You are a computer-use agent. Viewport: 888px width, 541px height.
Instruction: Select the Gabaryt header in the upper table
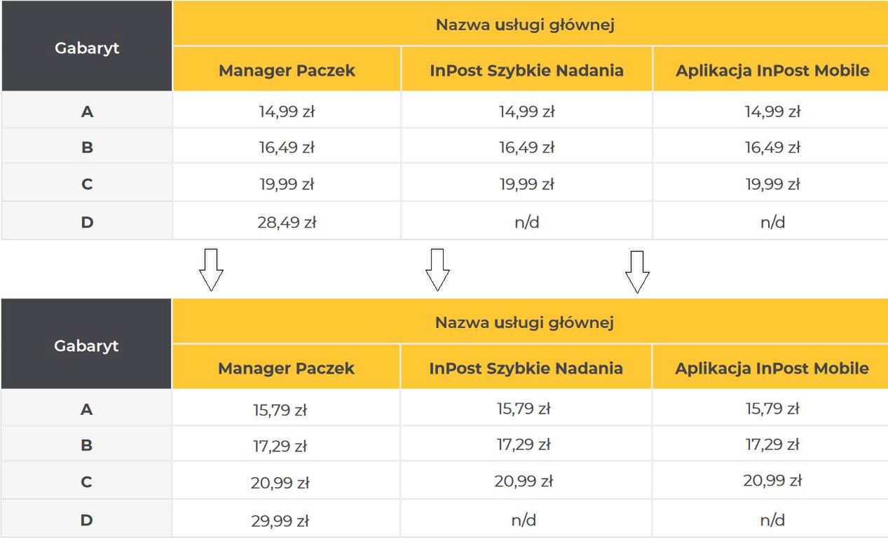(87, 48)
